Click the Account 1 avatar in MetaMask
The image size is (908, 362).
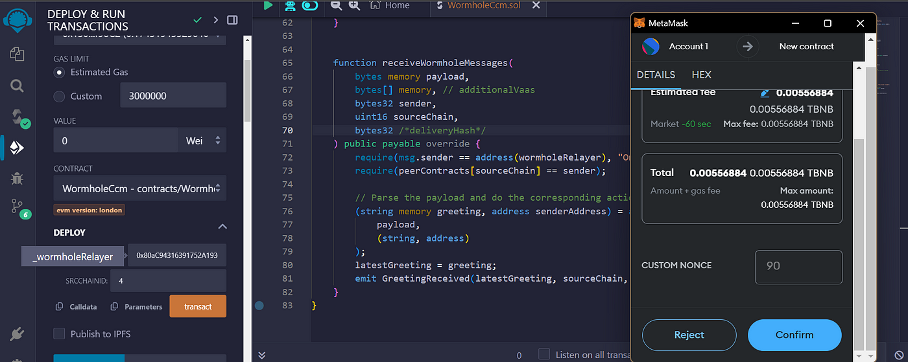(x=651, y=46)
